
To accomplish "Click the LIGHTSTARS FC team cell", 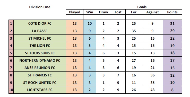I will coord(40,90).
